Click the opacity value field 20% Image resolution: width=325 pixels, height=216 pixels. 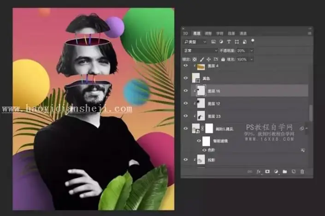coord(243,51)
